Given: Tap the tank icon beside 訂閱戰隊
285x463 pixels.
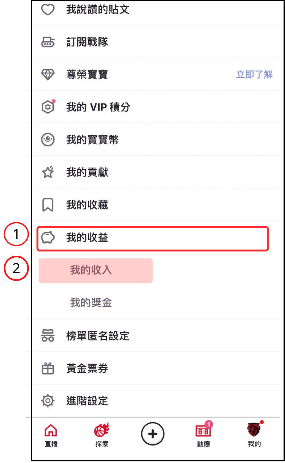Looking at the screenshot, I should (48, 42).
